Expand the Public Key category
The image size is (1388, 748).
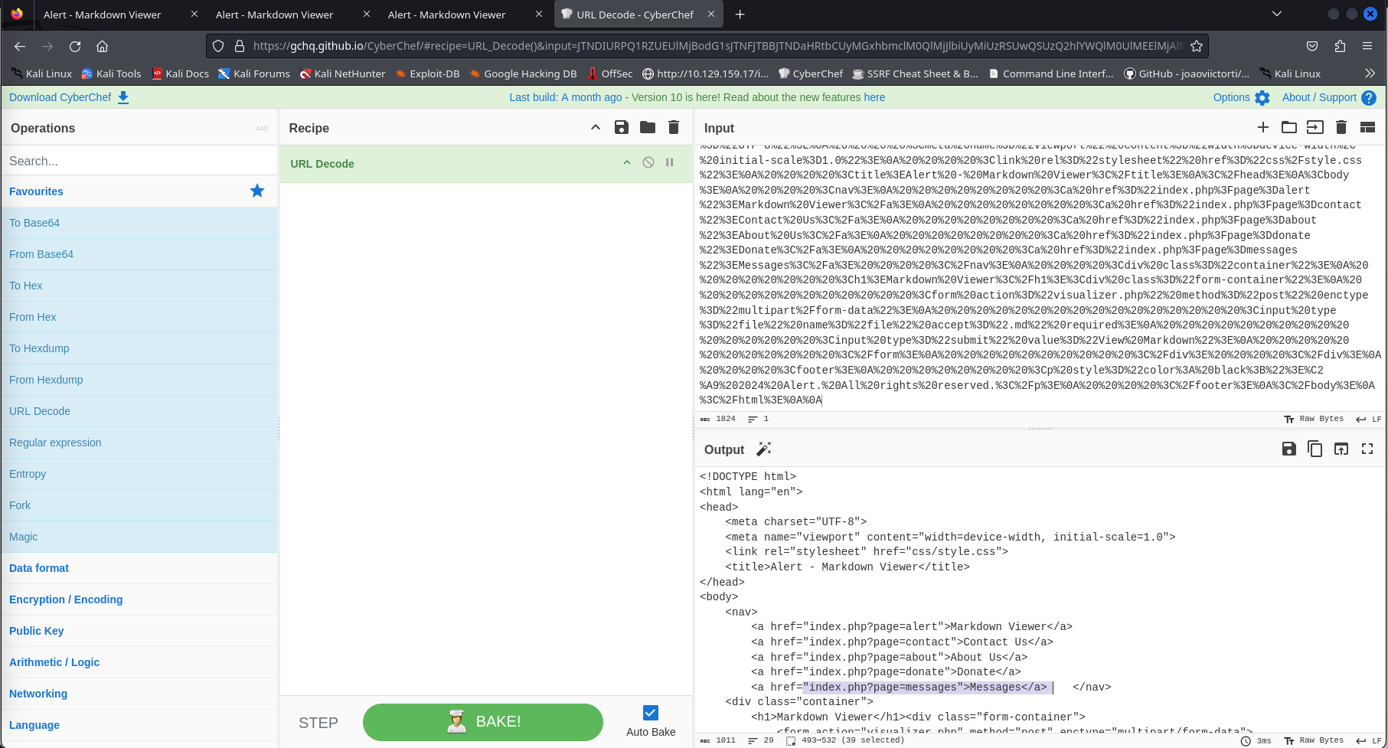click(x=139, y=631)
